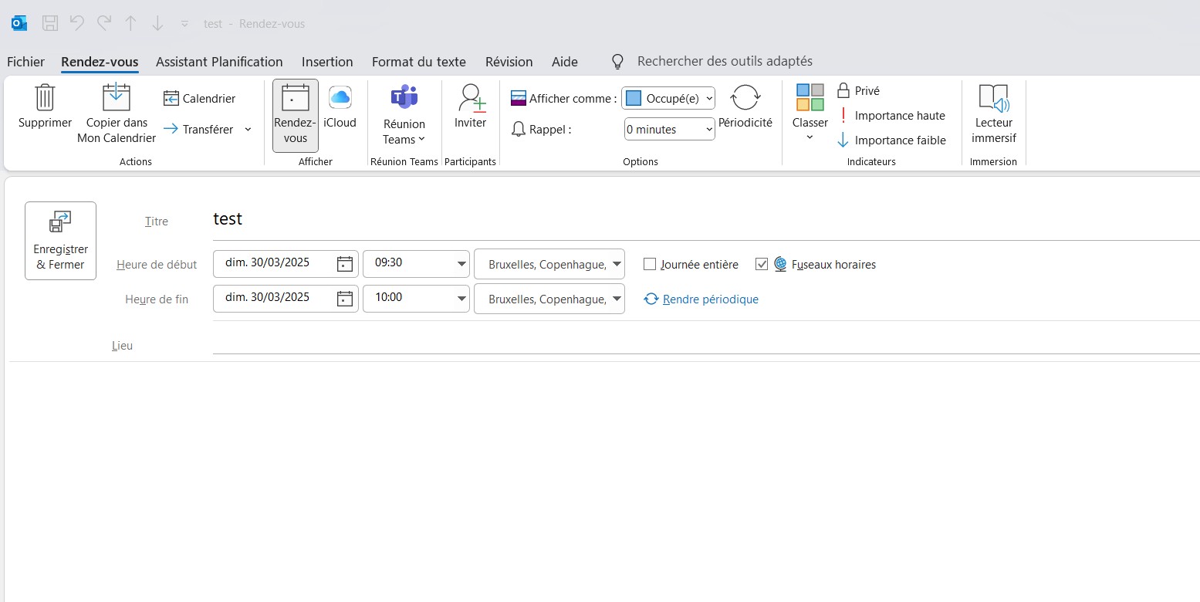The image size is (1200, 602).
Task: Click the lightbulb search icon
Action: click(x=617, y=62)
